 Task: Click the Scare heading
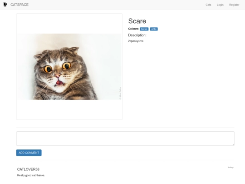(x=137, y=21)
